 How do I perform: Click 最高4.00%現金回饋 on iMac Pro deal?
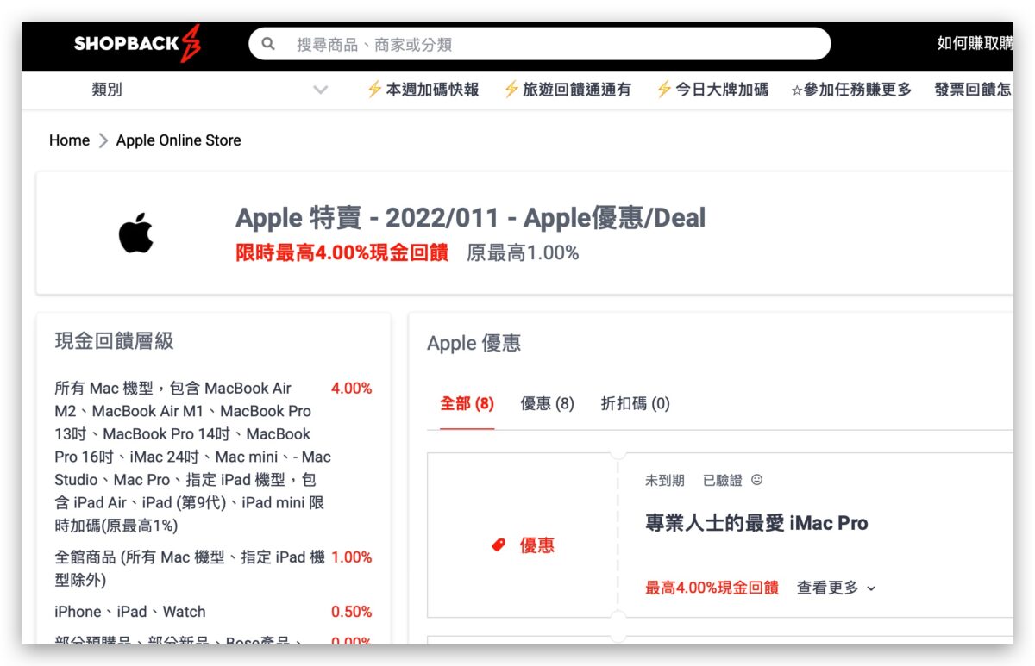712,588
